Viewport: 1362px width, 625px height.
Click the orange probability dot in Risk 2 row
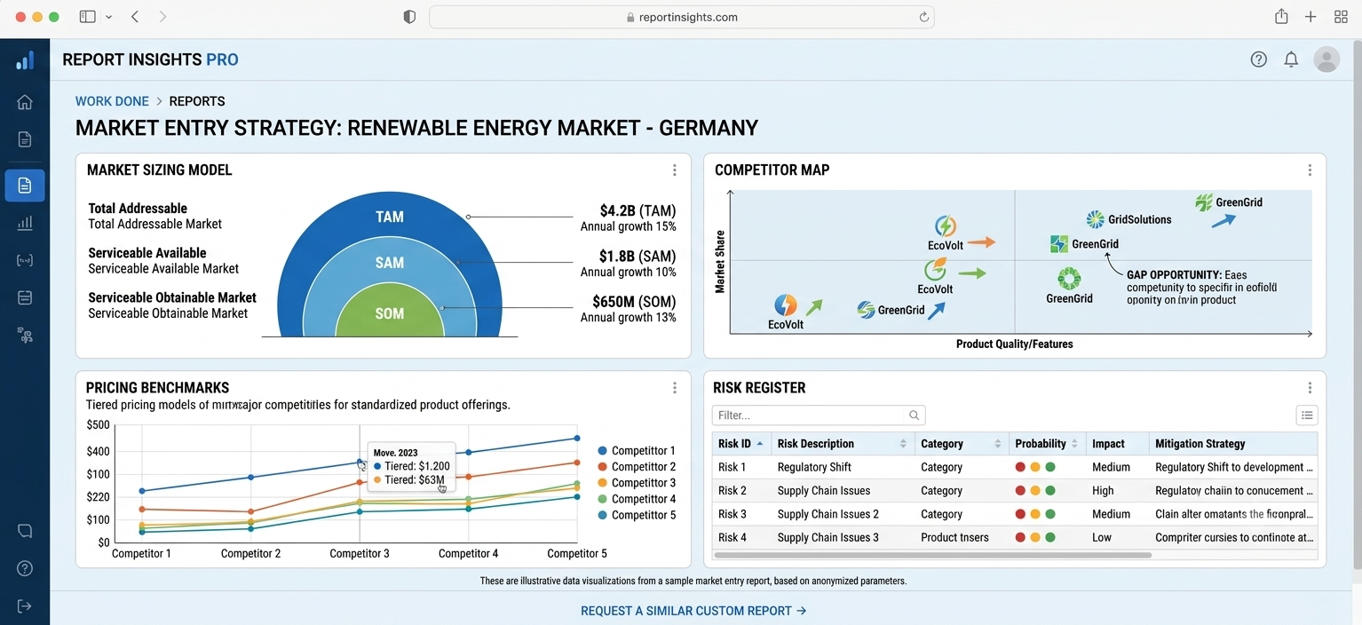click(1035, 490)
